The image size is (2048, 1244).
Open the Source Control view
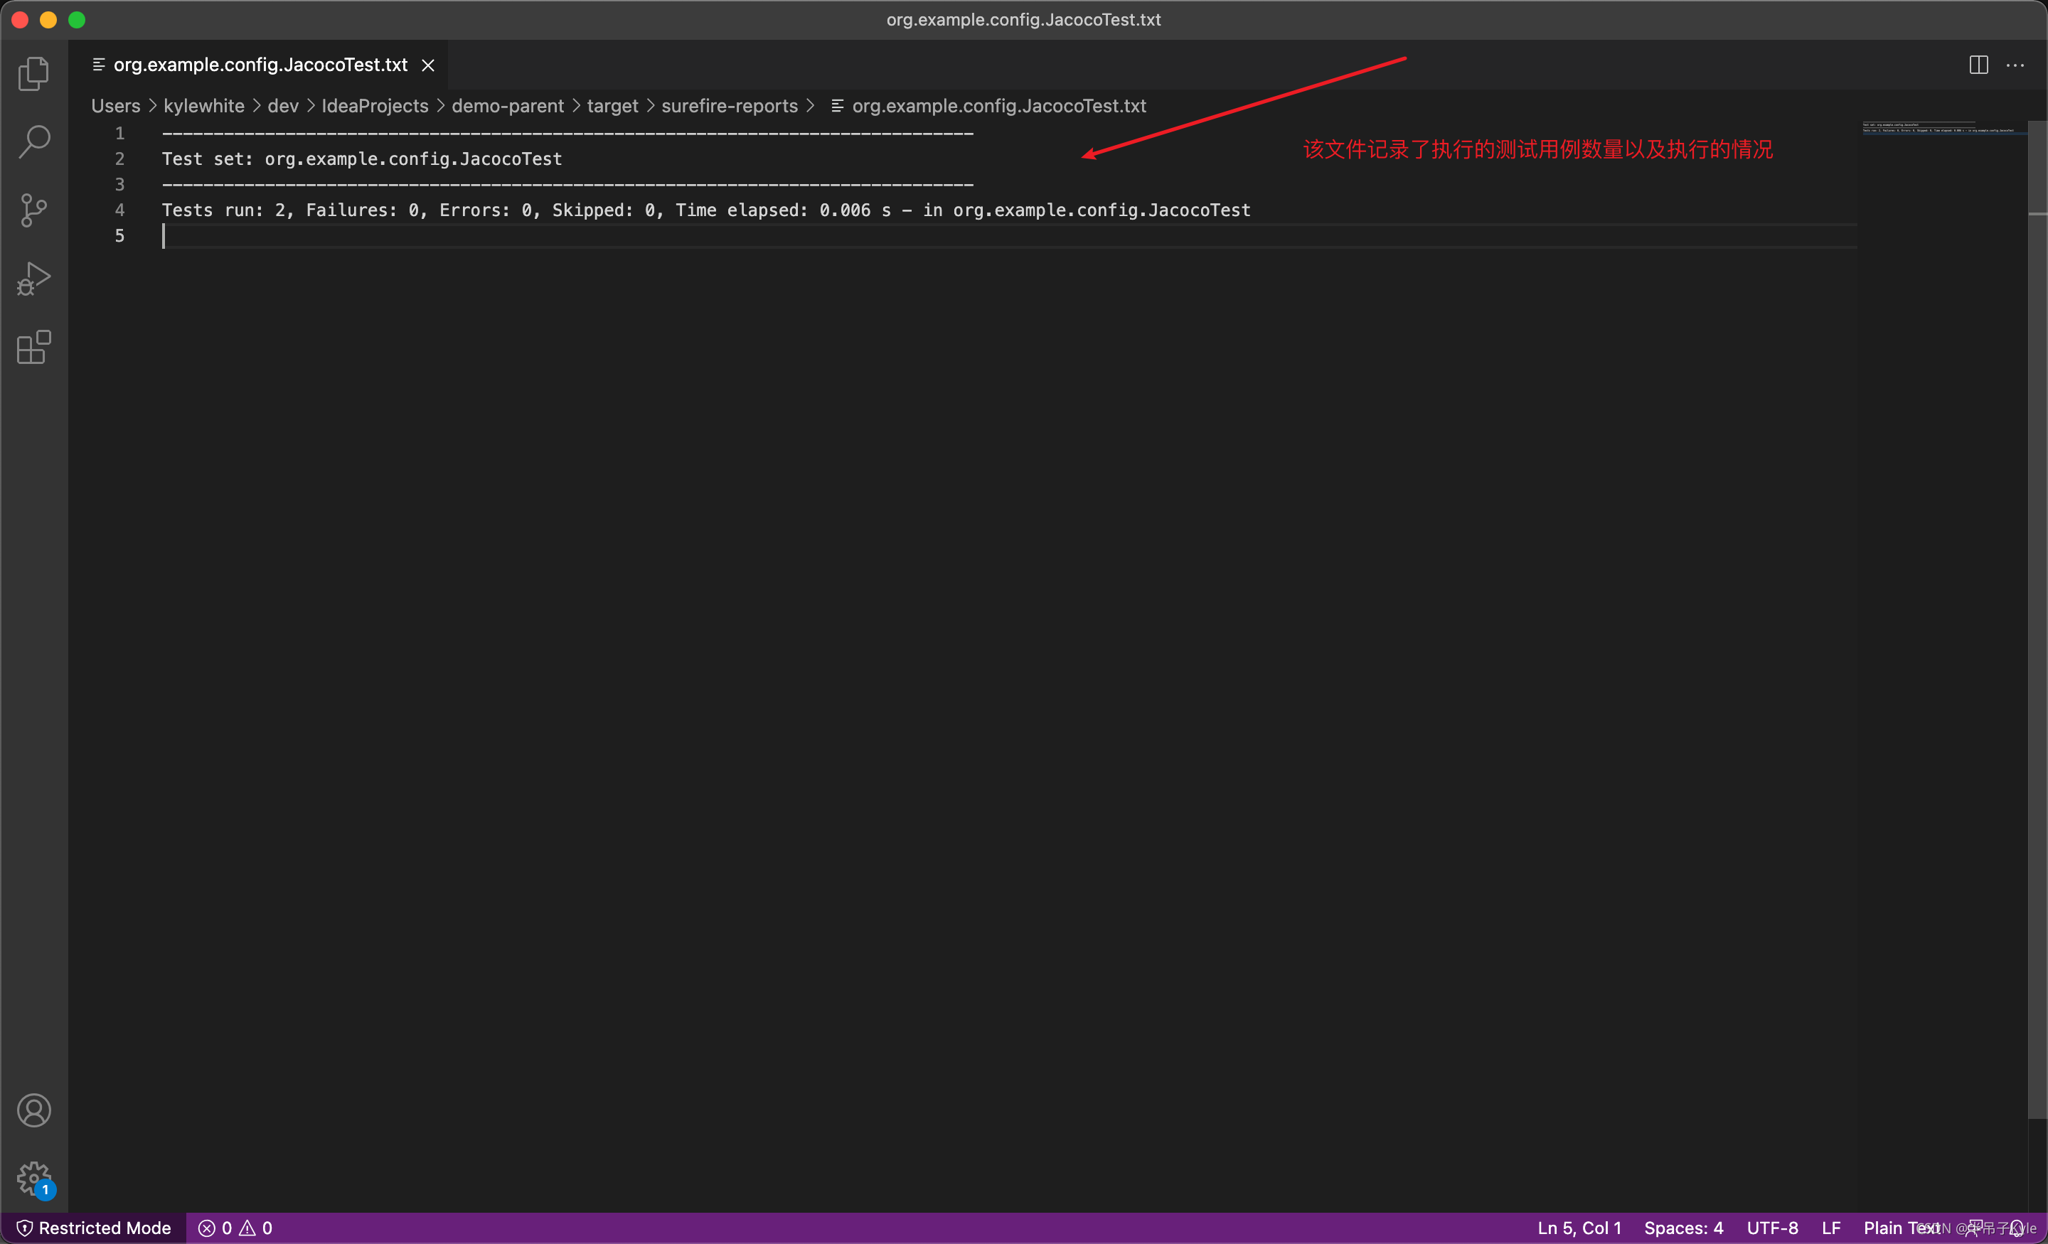(34, 210)
